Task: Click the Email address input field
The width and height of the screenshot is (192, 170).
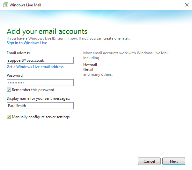Action: [40, 60]
